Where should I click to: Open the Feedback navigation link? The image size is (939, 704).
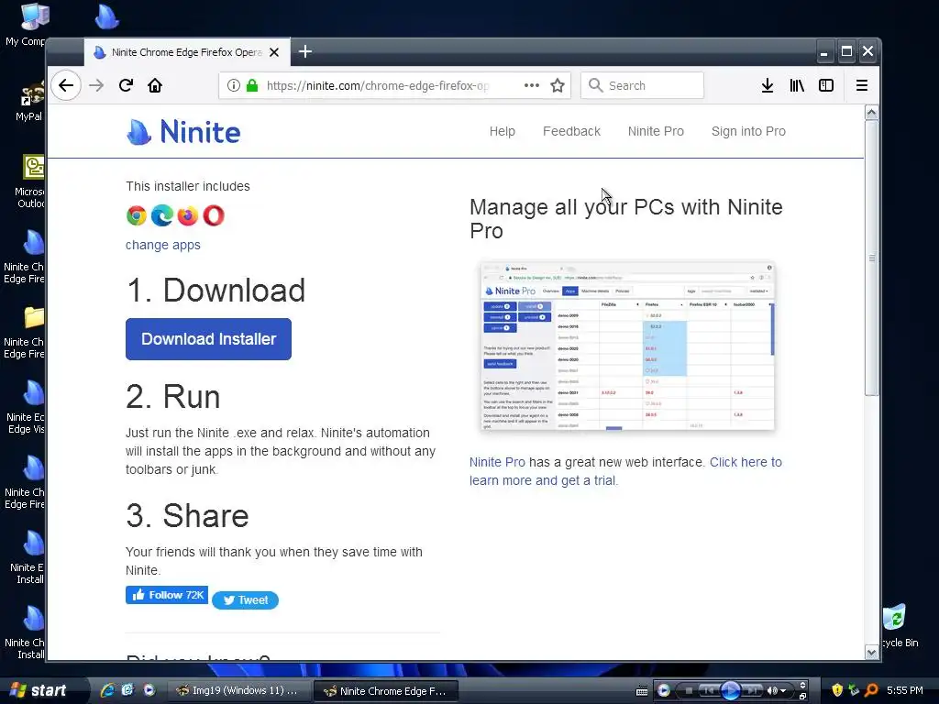click(x=571, y=131)
